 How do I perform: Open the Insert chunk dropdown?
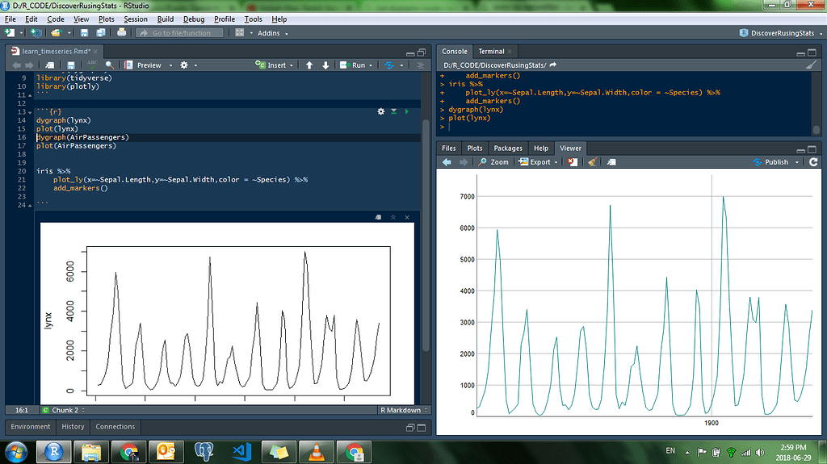tap(291, 66)
